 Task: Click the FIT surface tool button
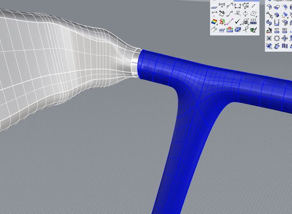[277, 30]
